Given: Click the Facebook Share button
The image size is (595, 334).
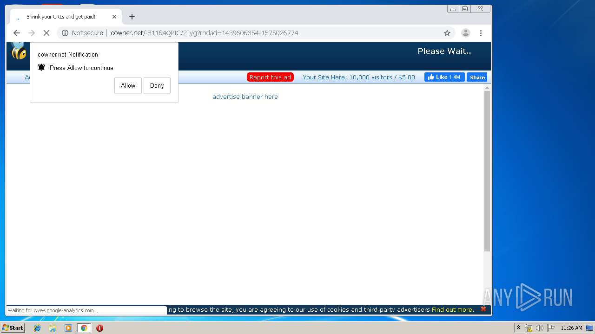Looking at the screenshot, I should [x=477, y=77].
